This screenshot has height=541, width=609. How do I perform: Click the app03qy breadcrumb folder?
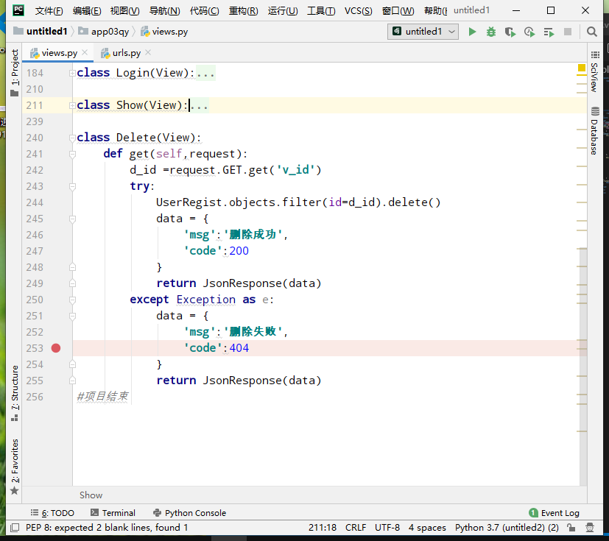click(108, 32)
